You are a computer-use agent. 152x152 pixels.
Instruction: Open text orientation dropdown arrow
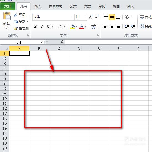131,17
